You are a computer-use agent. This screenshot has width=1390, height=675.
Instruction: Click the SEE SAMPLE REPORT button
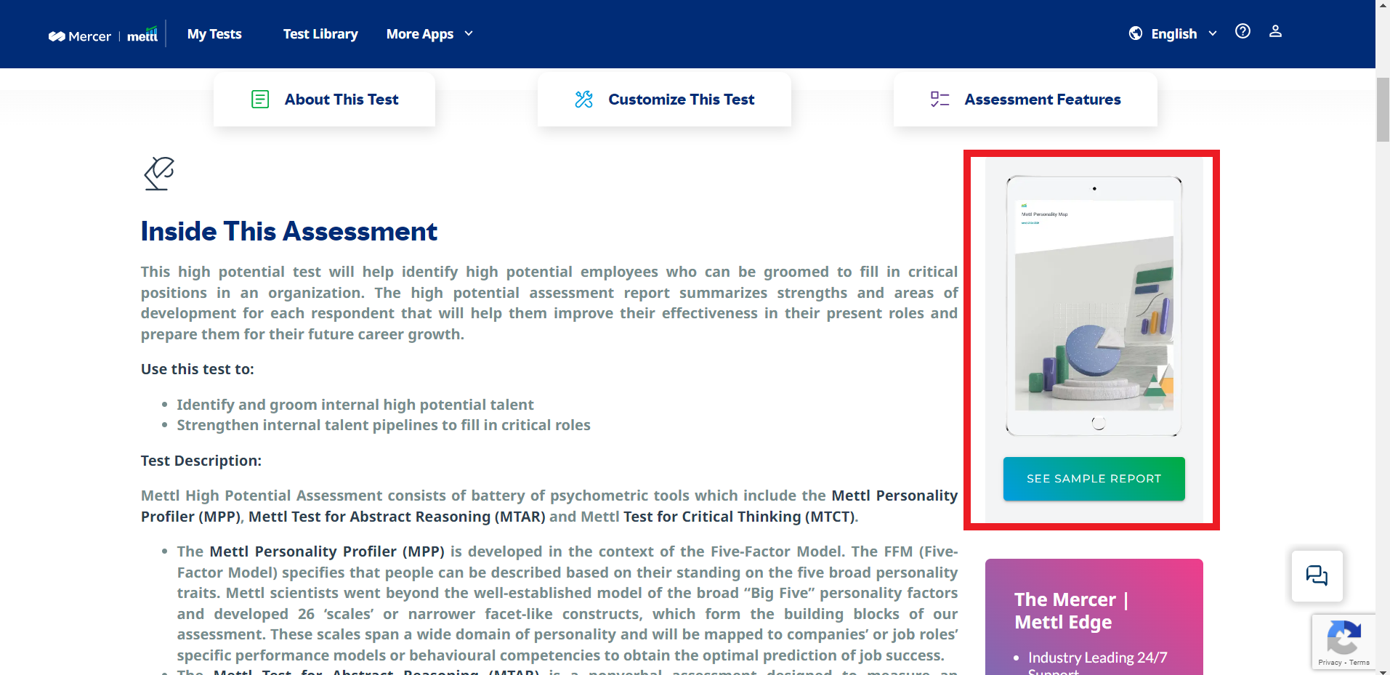tap(1094, 479)
